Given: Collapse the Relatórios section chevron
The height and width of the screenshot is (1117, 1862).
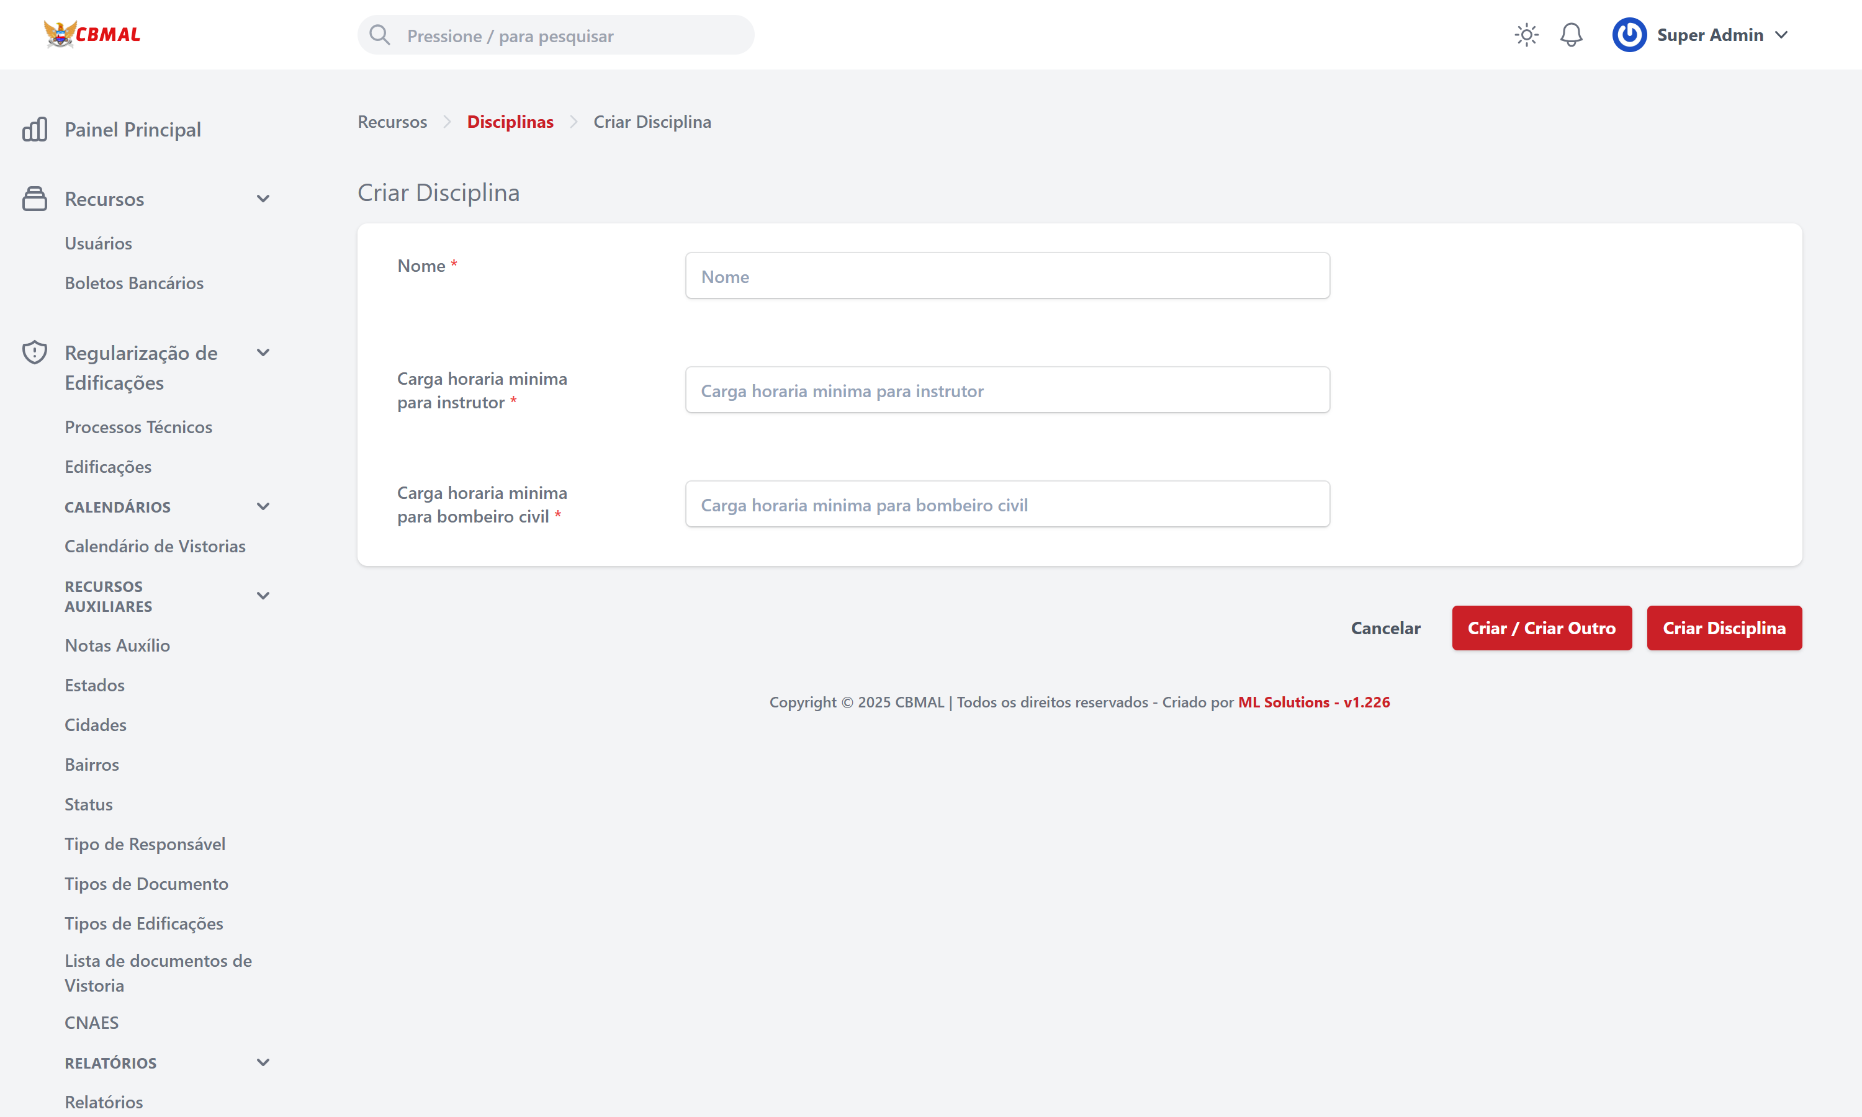Looking at the screenshot, I should coord(263,1063).
